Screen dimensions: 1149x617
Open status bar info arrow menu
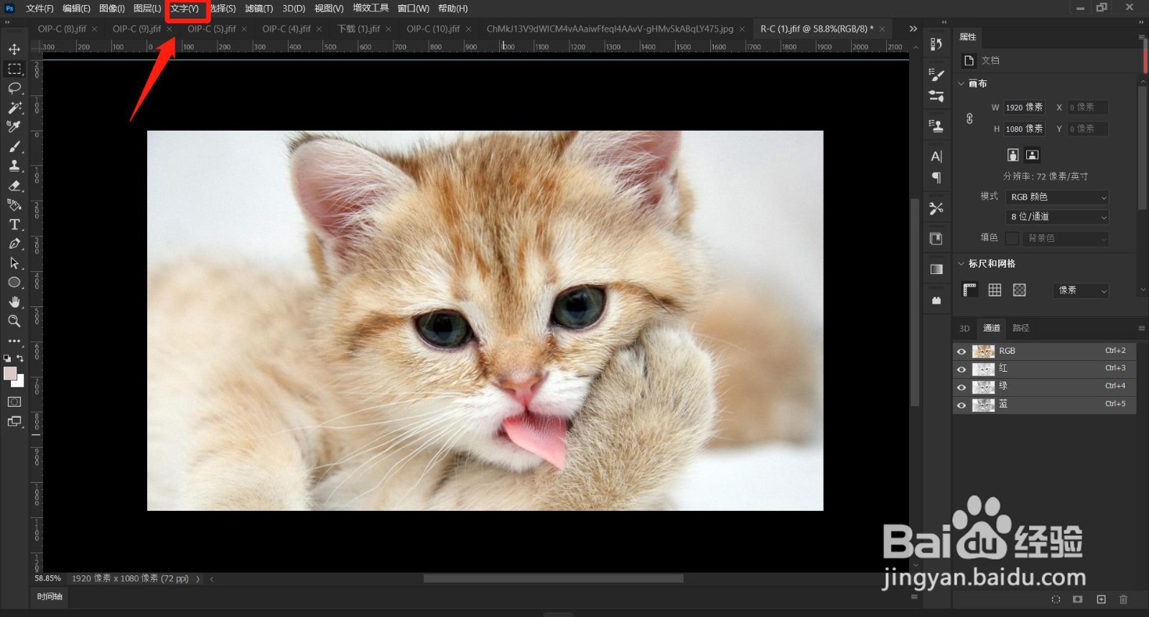pos(198,578)
